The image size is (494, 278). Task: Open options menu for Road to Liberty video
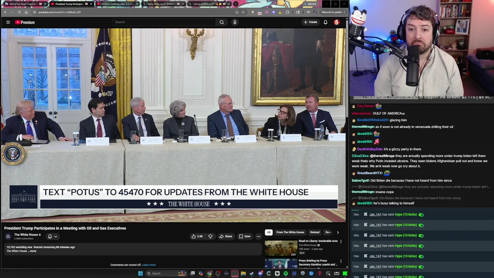tap(341, 242)
